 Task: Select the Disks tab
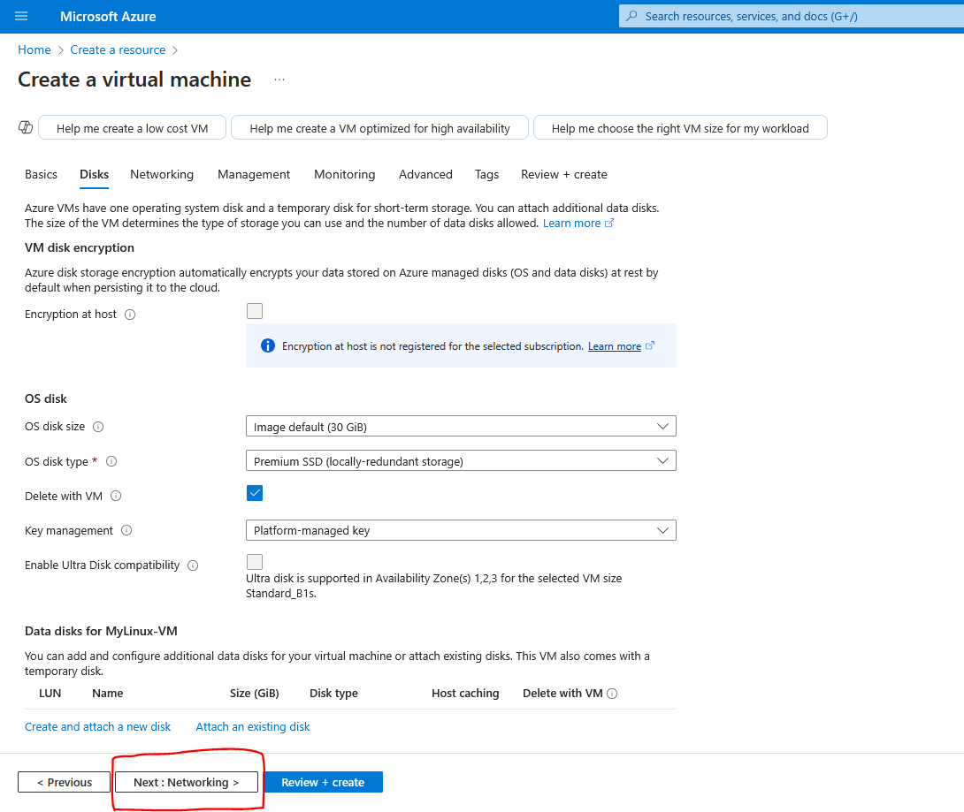[94, 174]
